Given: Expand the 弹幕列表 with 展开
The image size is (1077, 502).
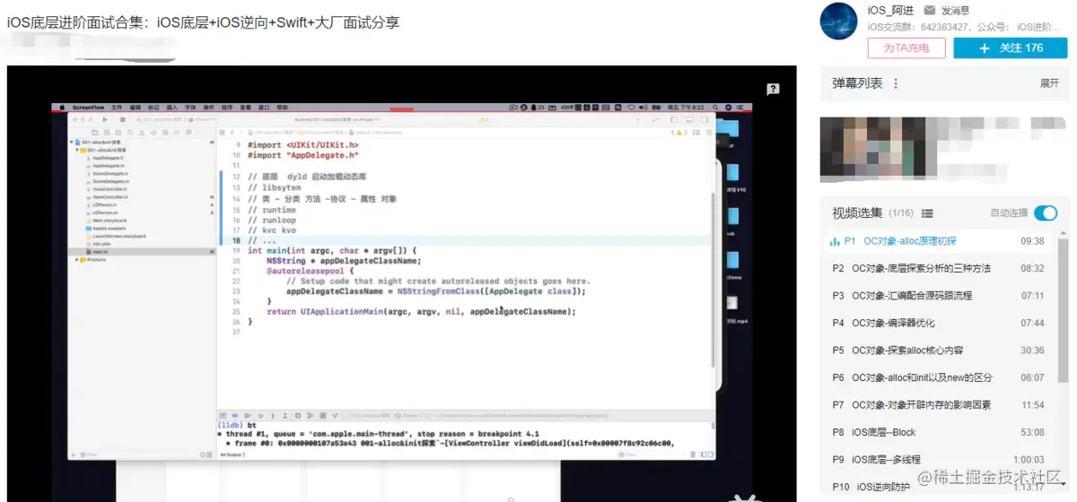Looking at the screenshot, I should [x=1049, y=83].
